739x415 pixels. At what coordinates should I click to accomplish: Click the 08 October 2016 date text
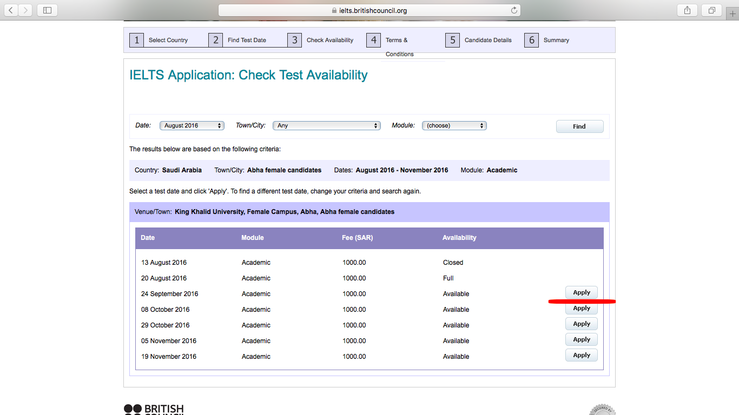[x=166, y=310]
